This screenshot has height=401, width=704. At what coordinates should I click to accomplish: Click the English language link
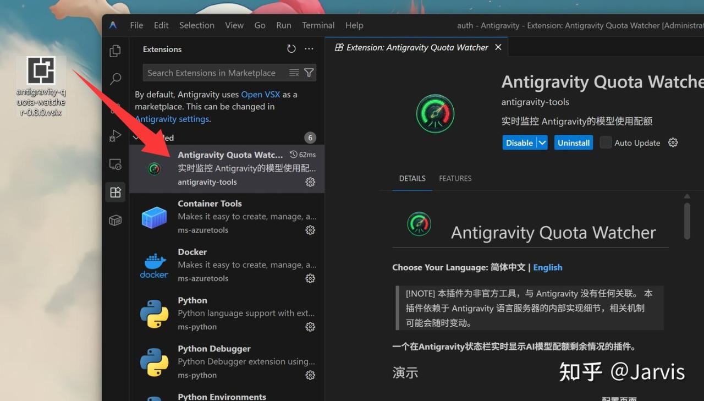(547, 267)
